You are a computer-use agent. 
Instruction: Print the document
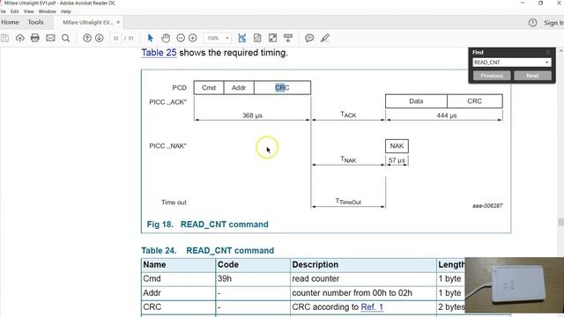pos(35,38)
